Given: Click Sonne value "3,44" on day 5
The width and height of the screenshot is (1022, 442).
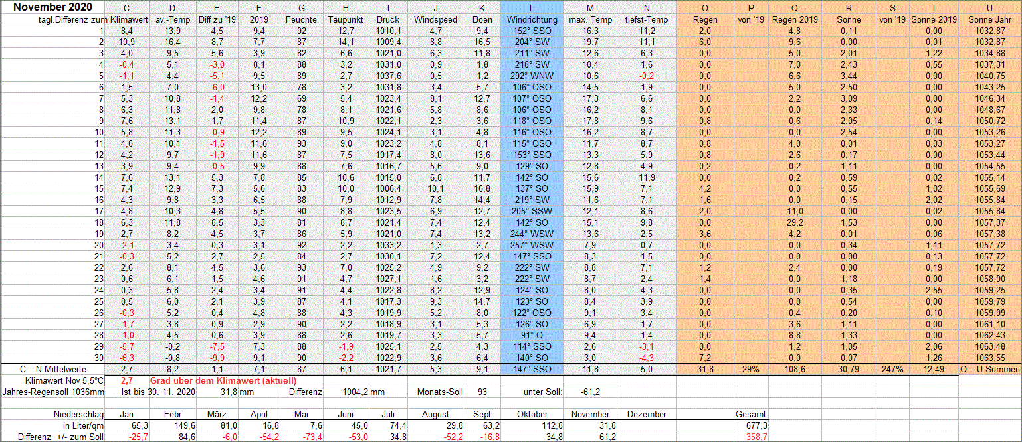Looking at the screenshot, I should pyautogui.click(x=848, y=76).
